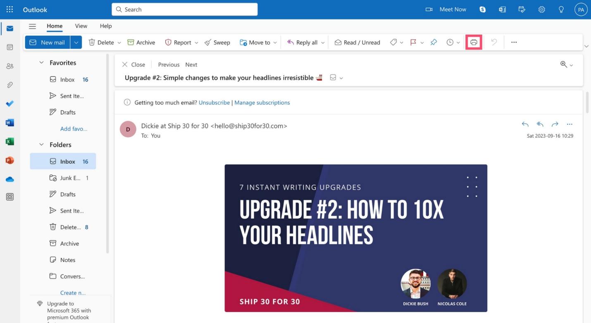Open the Archive folder
591x323 pixels.
point(63,243)
